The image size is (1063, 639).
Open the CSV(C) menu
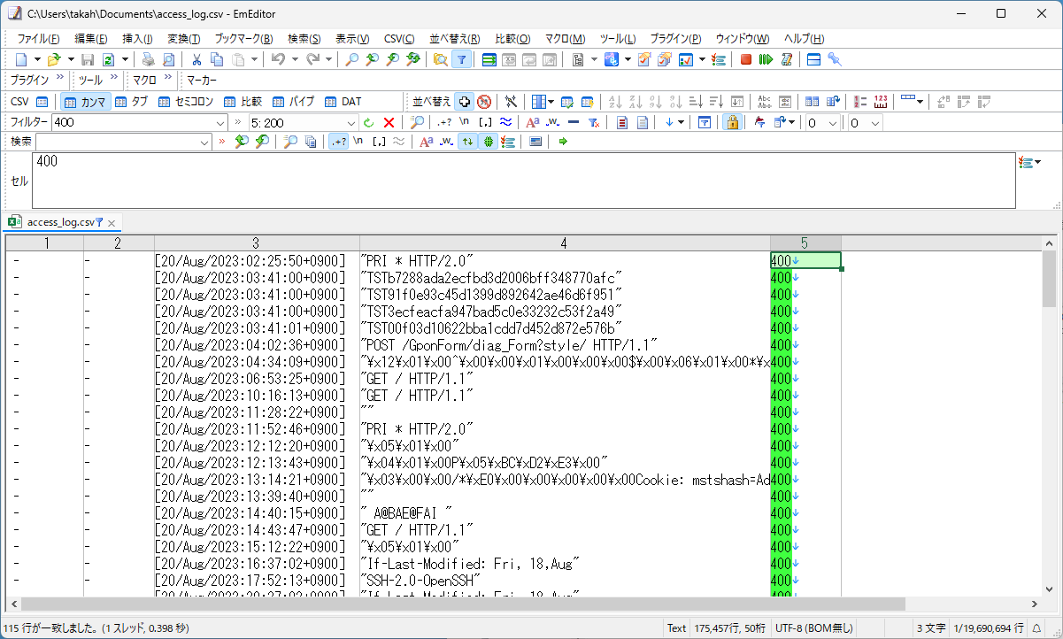click(x=399, y=39)
